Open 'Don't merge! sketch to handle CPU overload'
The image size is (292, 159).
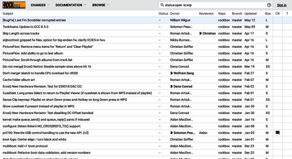tap(40, 73)
